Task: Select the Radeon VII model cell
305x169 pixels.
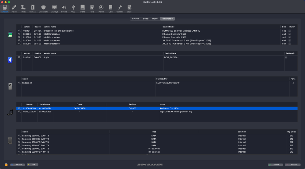Action: pyautogui.click(x=27, y=83)
